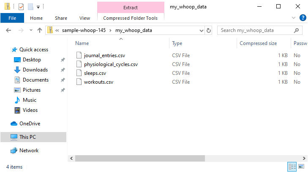
Task: Go forward with the Forward arrow
Action: (x=21, y=30)
